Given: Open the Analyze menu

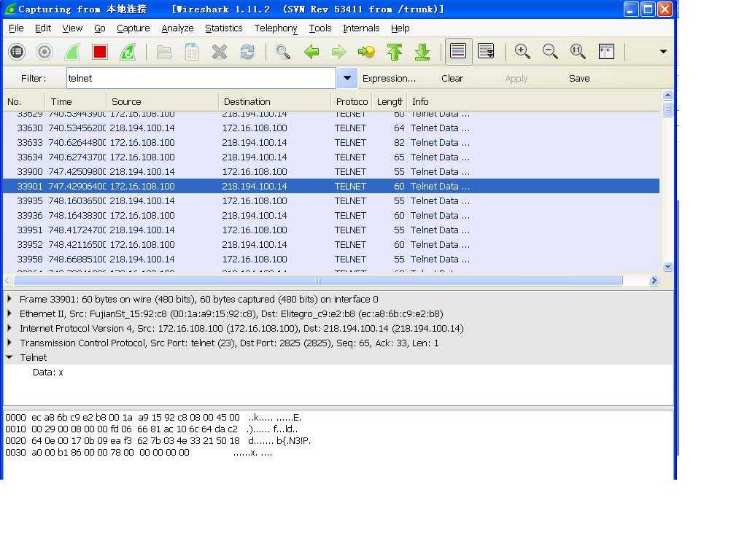Looking at the screenshot, I should coord(177,28).
